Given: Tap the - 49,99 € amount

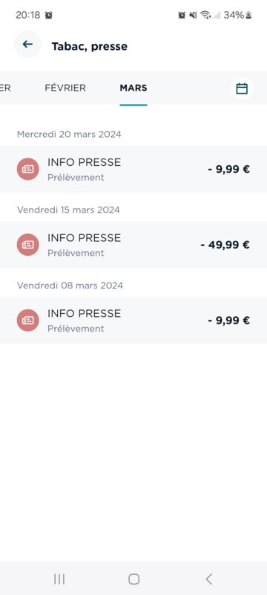Looking at the screenshot, I should click(225, 245).
